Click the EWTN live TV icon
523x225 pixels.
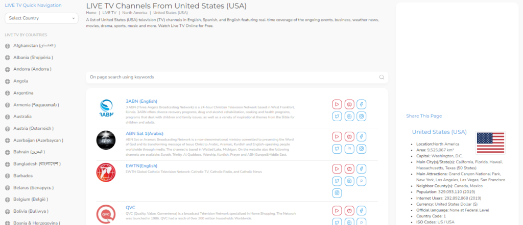click(349, 169)
